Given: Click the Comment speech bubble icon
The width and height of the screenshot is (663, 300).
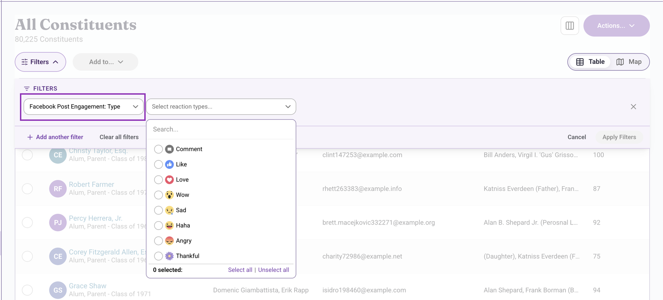Looking at the screenshot, I should (x=169, y=149).
